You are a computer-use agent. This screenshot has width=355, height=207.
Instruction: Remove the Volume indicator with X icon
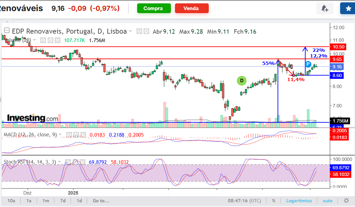58,40
